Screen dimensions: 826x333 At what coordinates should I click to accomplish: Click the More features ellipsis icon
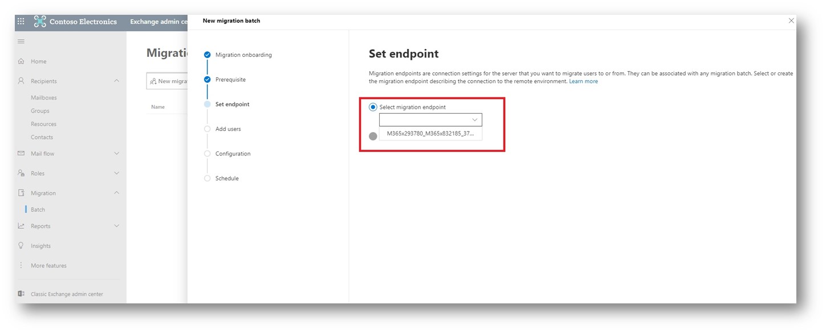tap(21, 265)
